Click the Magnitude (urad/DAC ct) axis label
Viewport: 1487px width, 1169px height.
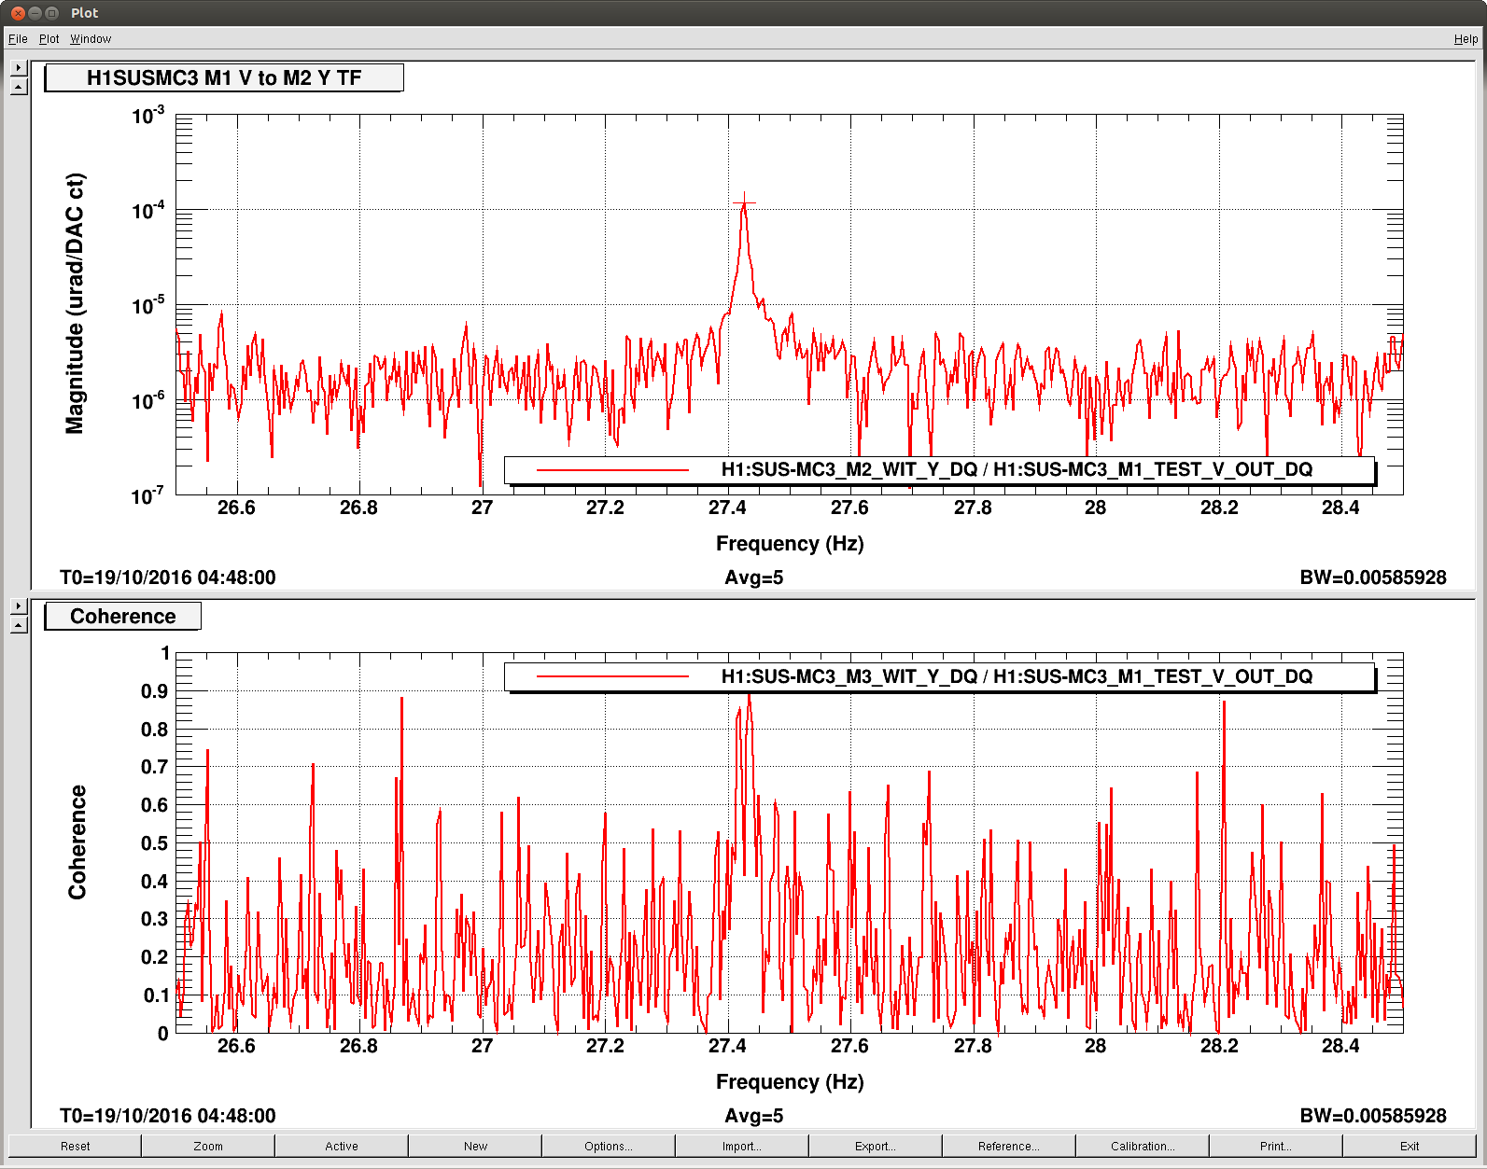click(75, 304)
